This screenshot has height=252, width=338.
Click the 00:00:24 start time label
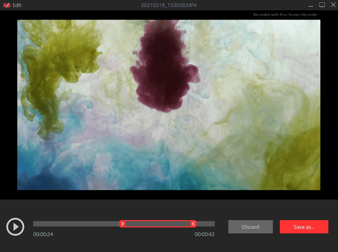[x=43, y=234]
